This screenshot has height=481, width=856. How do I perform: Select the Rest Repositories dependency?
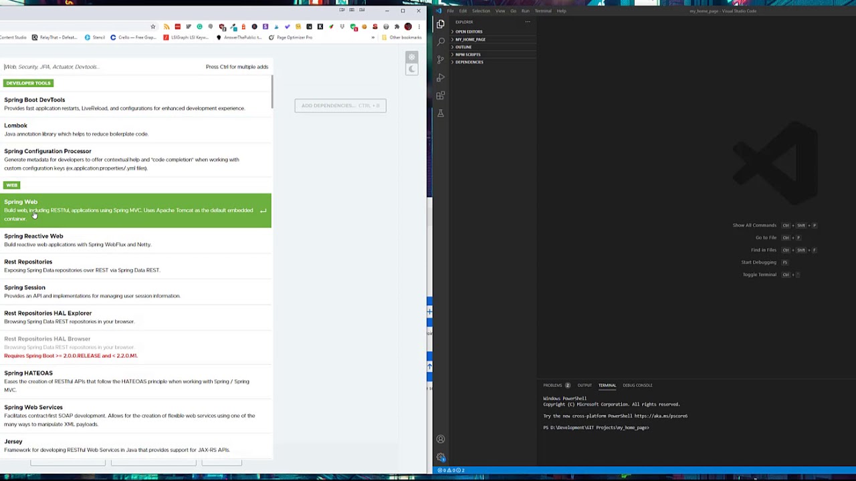pos(136,266)
